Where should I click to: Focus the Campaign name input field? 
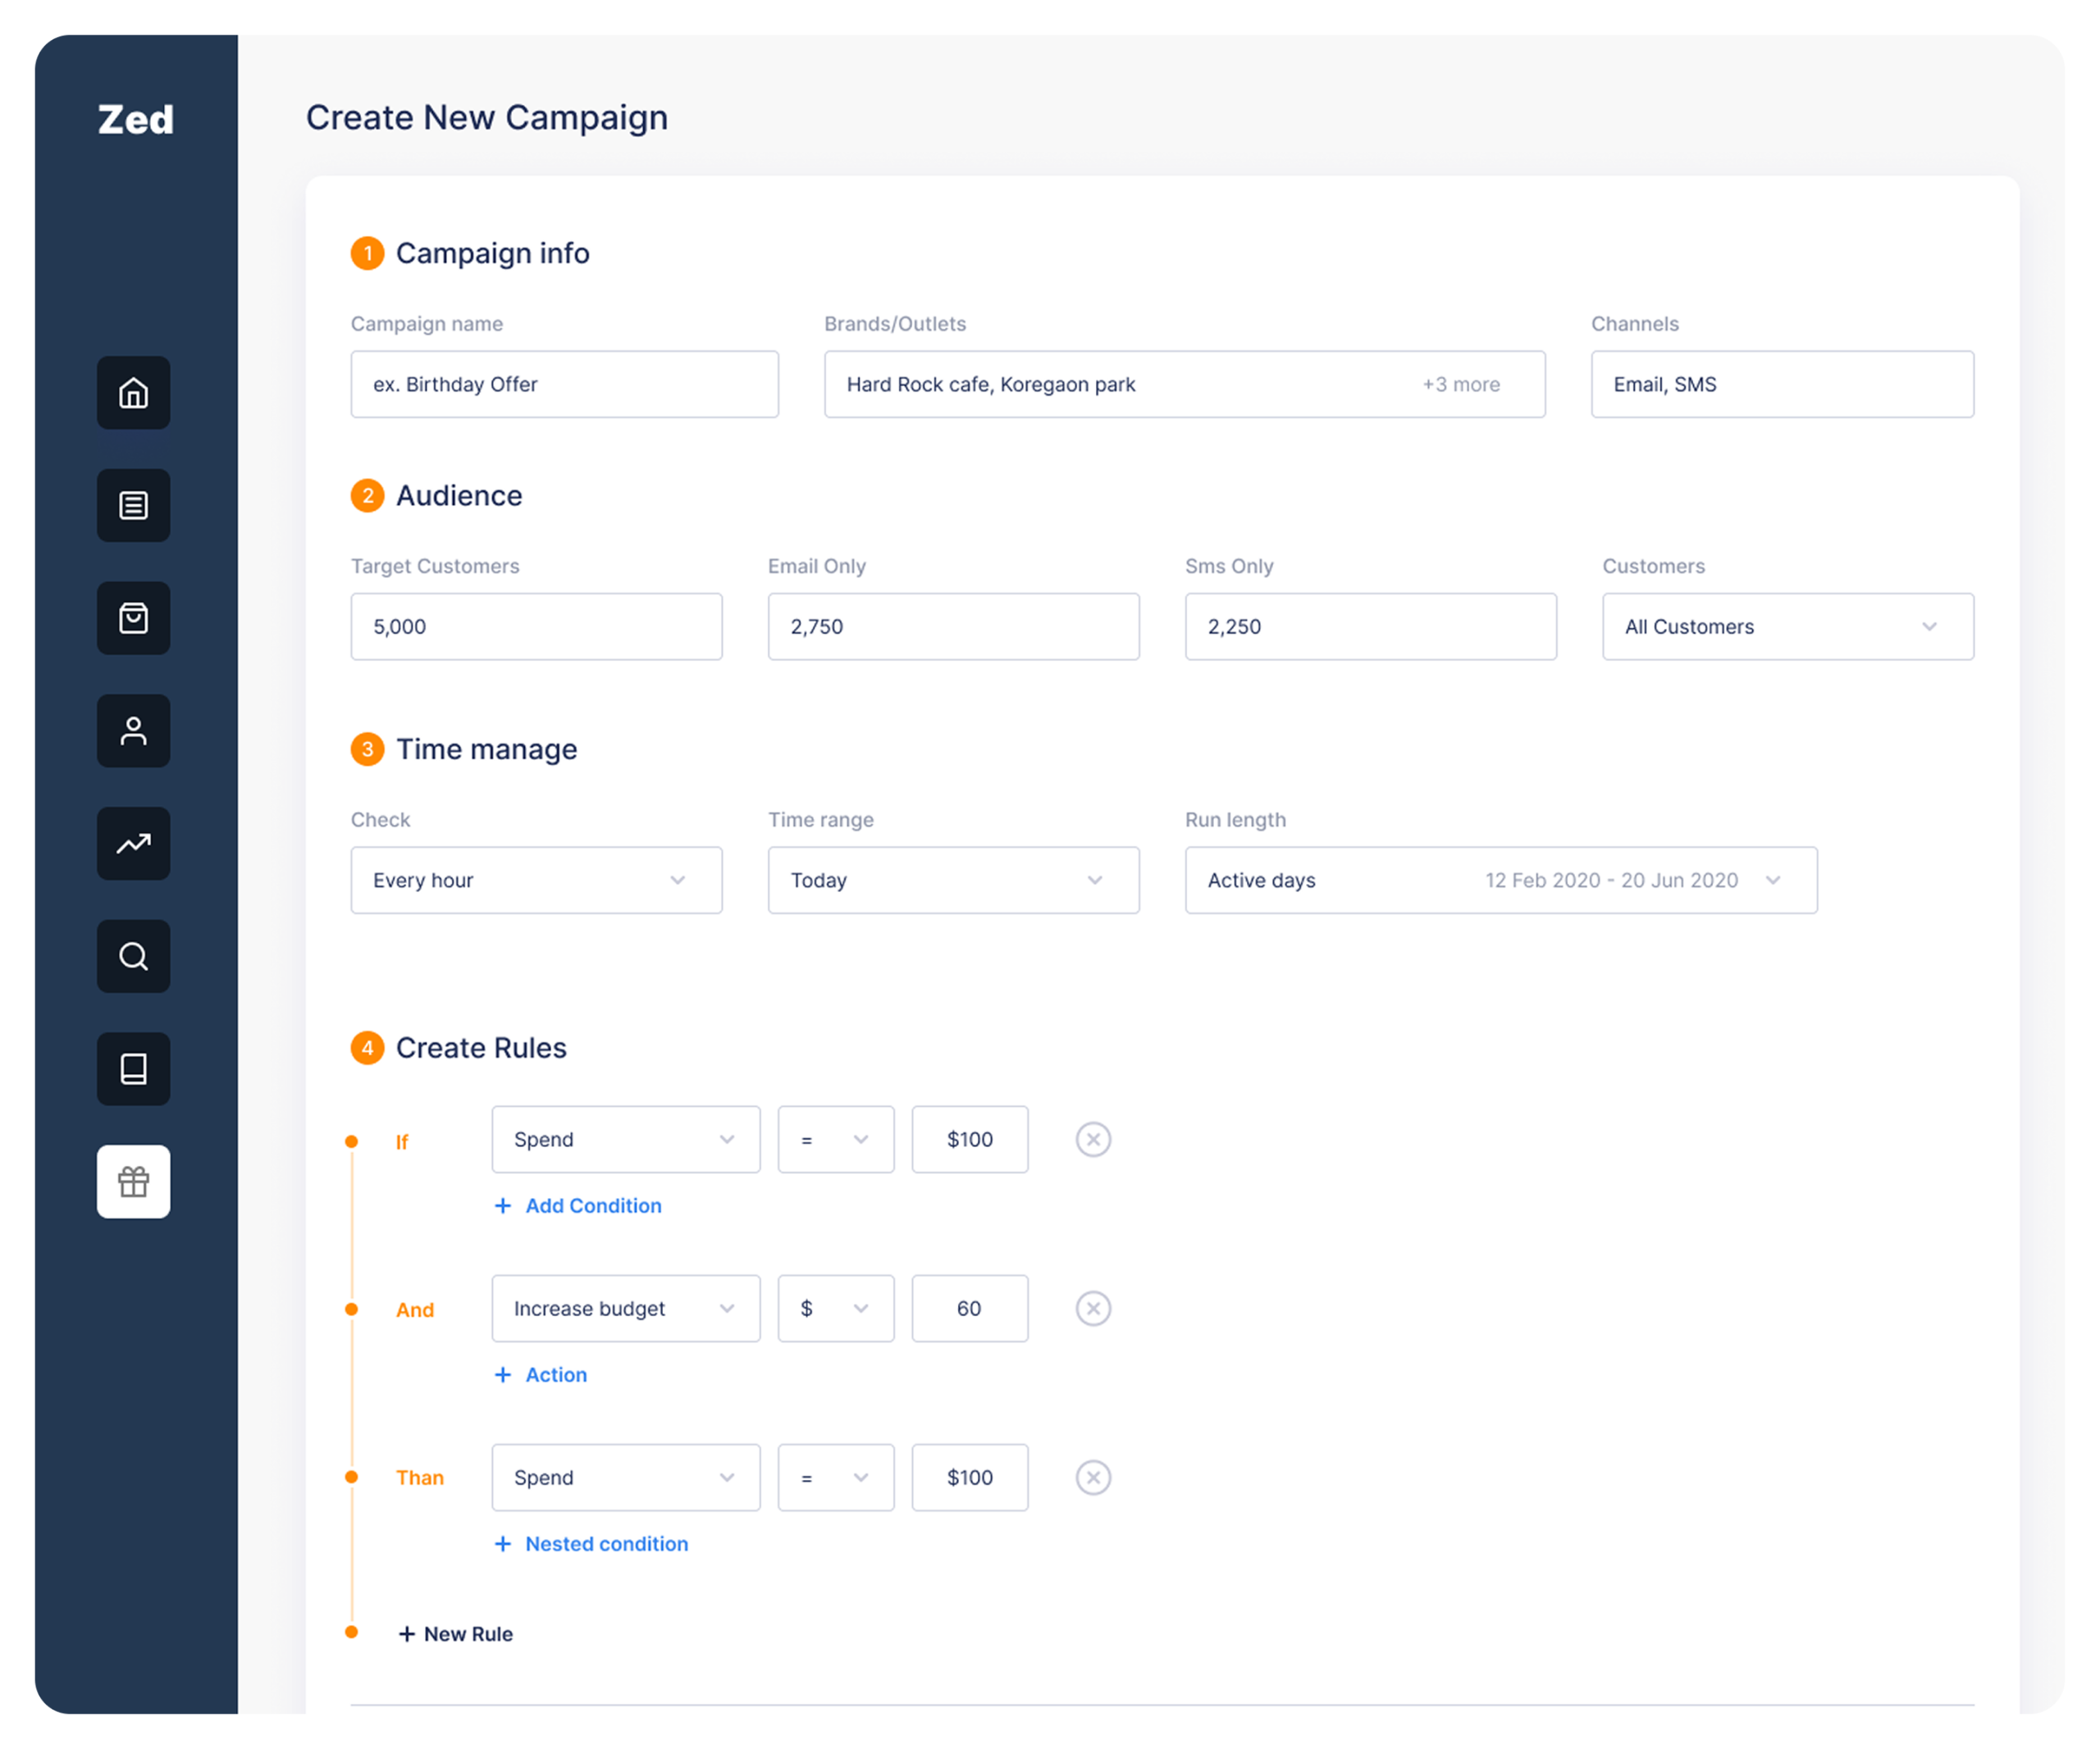565,385
